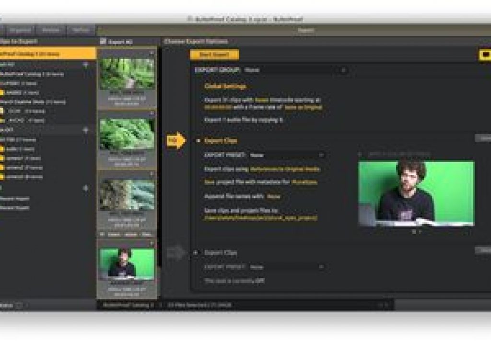
Task: Click the yellow timecode value link in Global Settings
Action: (x=218, y=107)
